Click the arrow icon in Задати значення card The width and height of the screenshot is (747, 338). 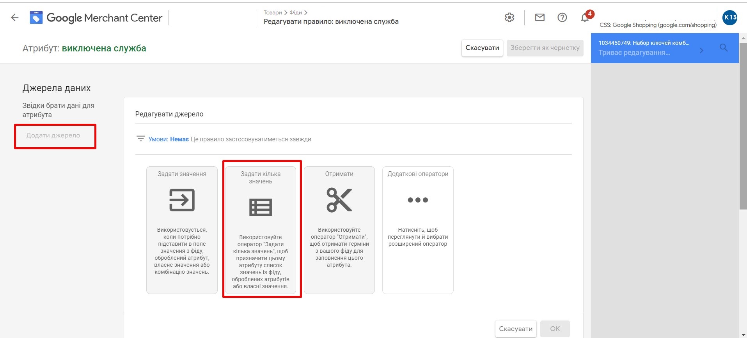click(182, 200)
